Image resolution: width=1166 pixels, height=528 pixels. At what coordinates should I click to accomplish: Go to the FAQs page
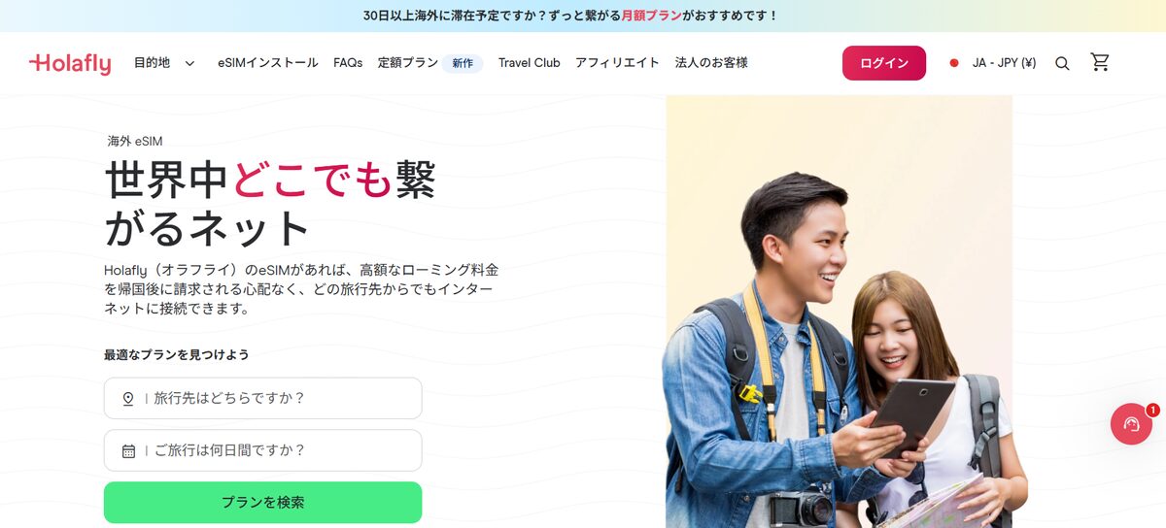coord(348,62)
